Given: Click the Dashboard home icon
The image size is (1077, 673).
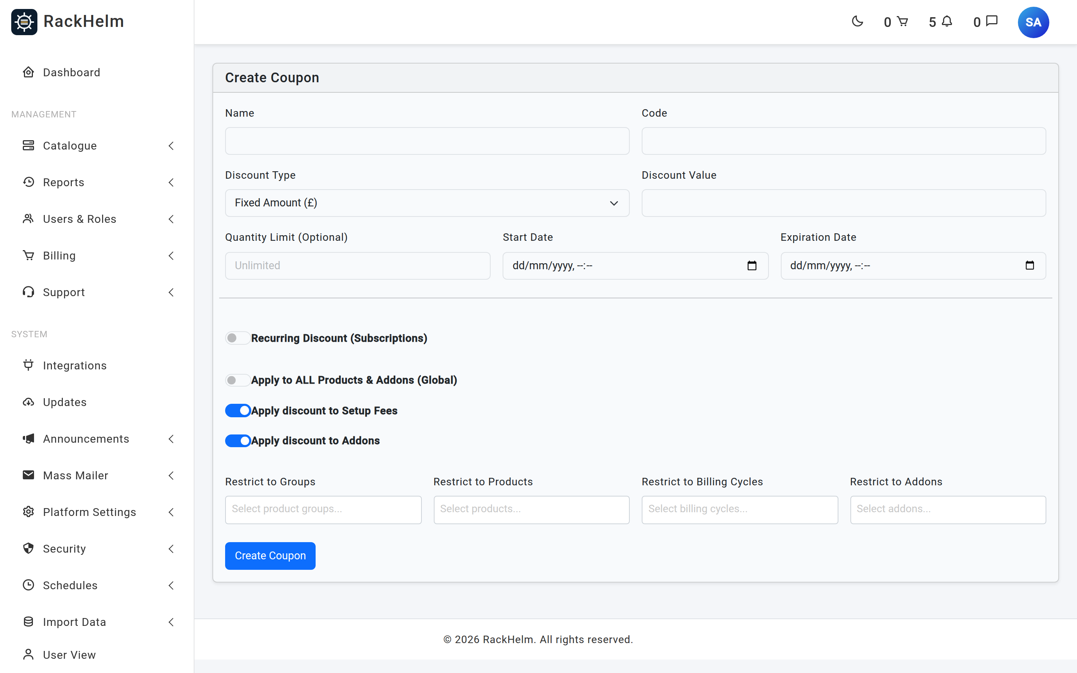Looking at the screenshot, I should (x=28, y=72).
